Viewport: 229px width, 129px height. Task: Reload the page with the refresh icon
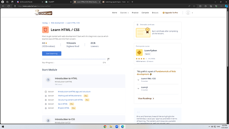(9, 6)
